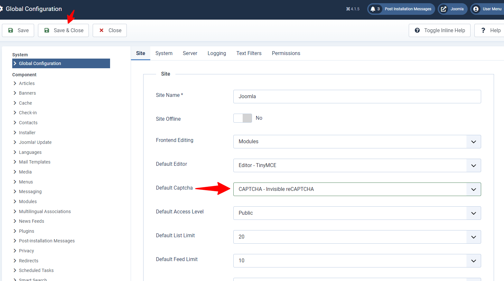Open Cache component configuration
The height and width of the screenshot is (281, 504).
25,103
